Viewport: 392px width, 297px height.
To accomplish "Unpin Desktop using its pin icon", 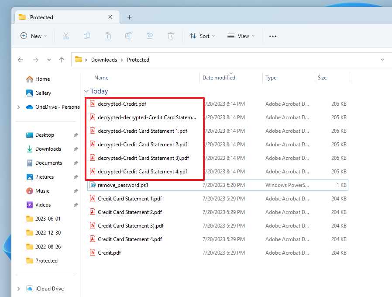I will (x=76, y=135).
